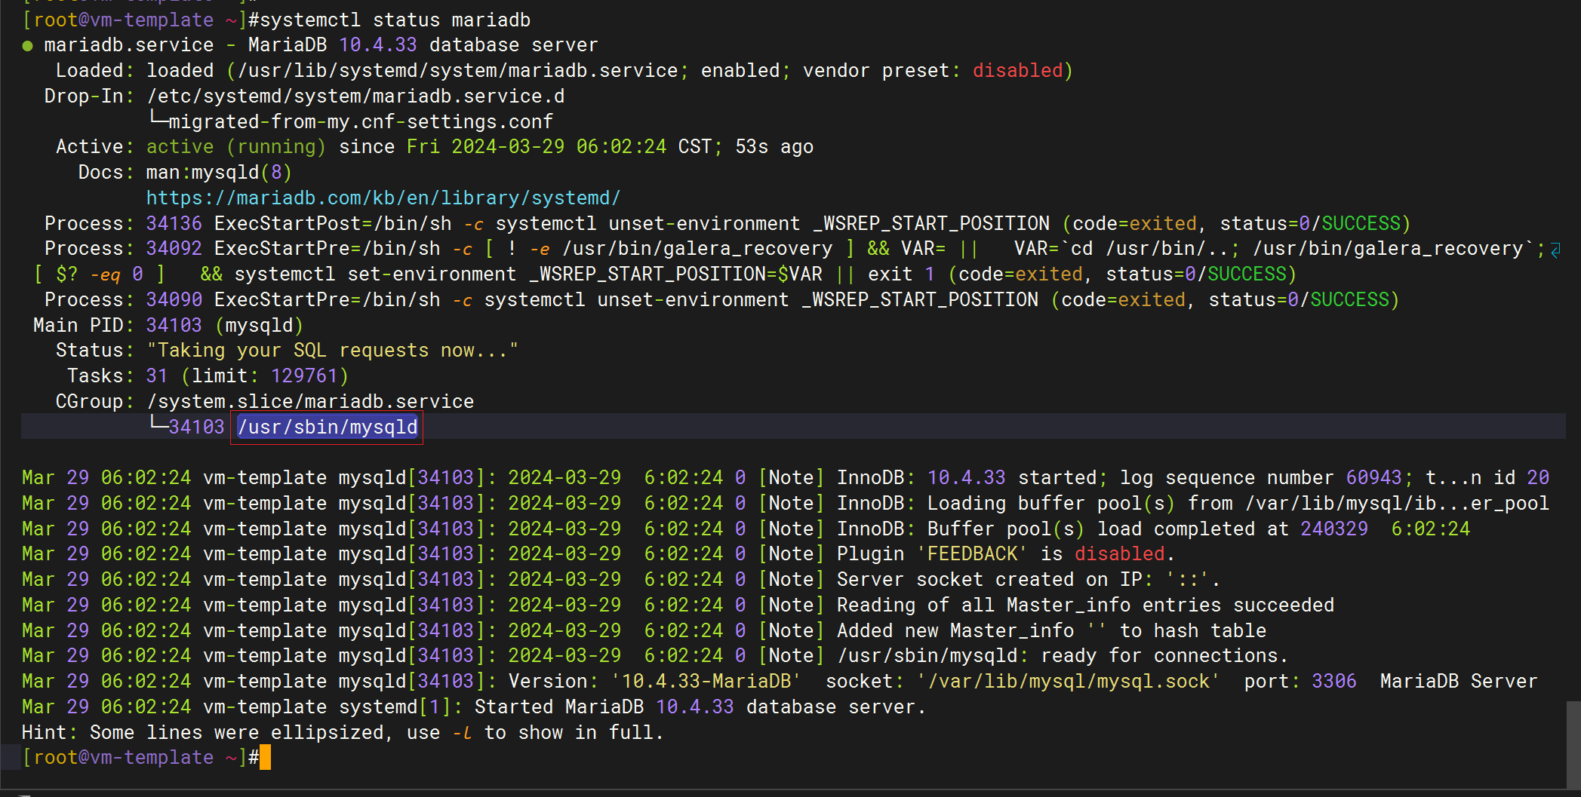1581x797 pixels.
Task: Click the '/usr/lib/systemd/system/mariadb.service' loaded path
Action: pos(457,71)
